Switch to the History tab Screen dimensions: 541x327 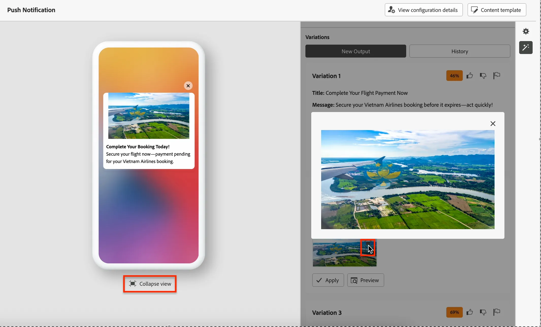tap(460, 51)
